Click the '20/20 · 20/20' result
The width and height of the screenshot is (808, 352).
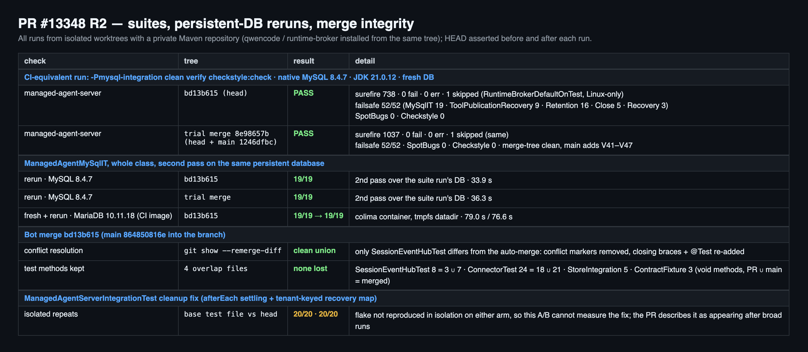315,314
